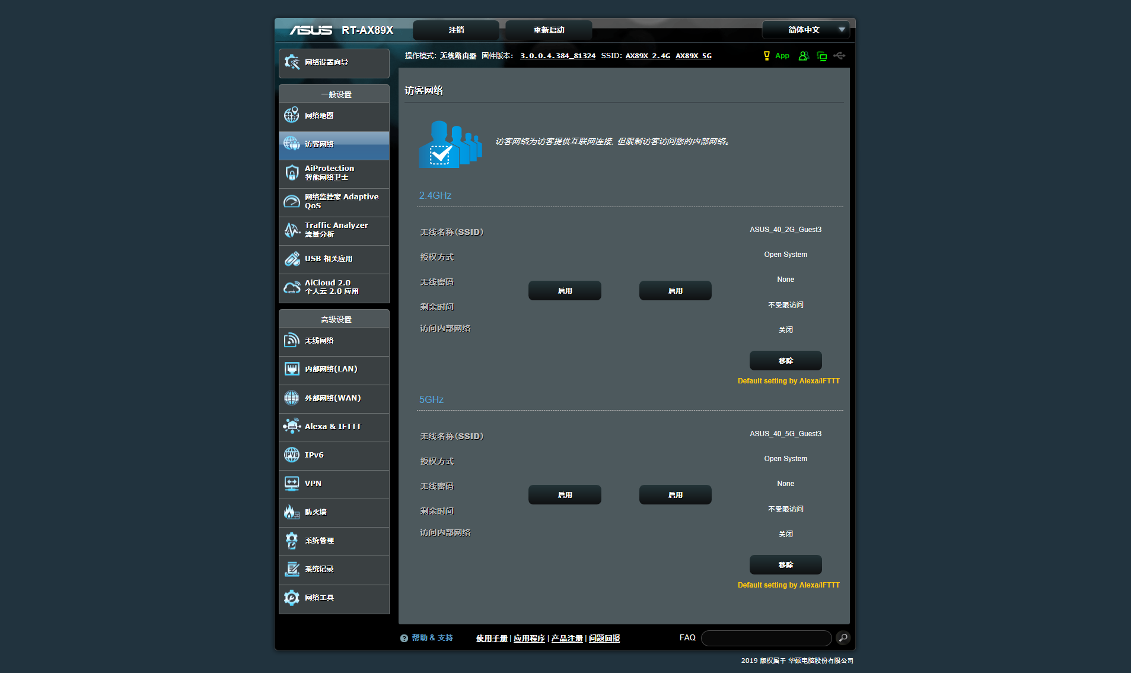Open the Network Map globe icon
The width and height of the screenshot is (1131, 673).
click(x=292, y=115)
